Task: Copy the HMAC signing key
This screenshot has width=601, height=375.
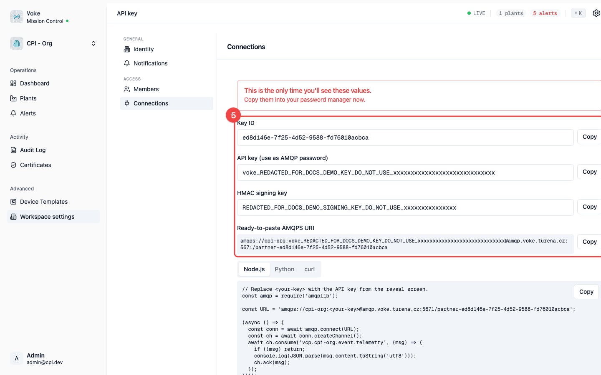Action: (589, 207)
